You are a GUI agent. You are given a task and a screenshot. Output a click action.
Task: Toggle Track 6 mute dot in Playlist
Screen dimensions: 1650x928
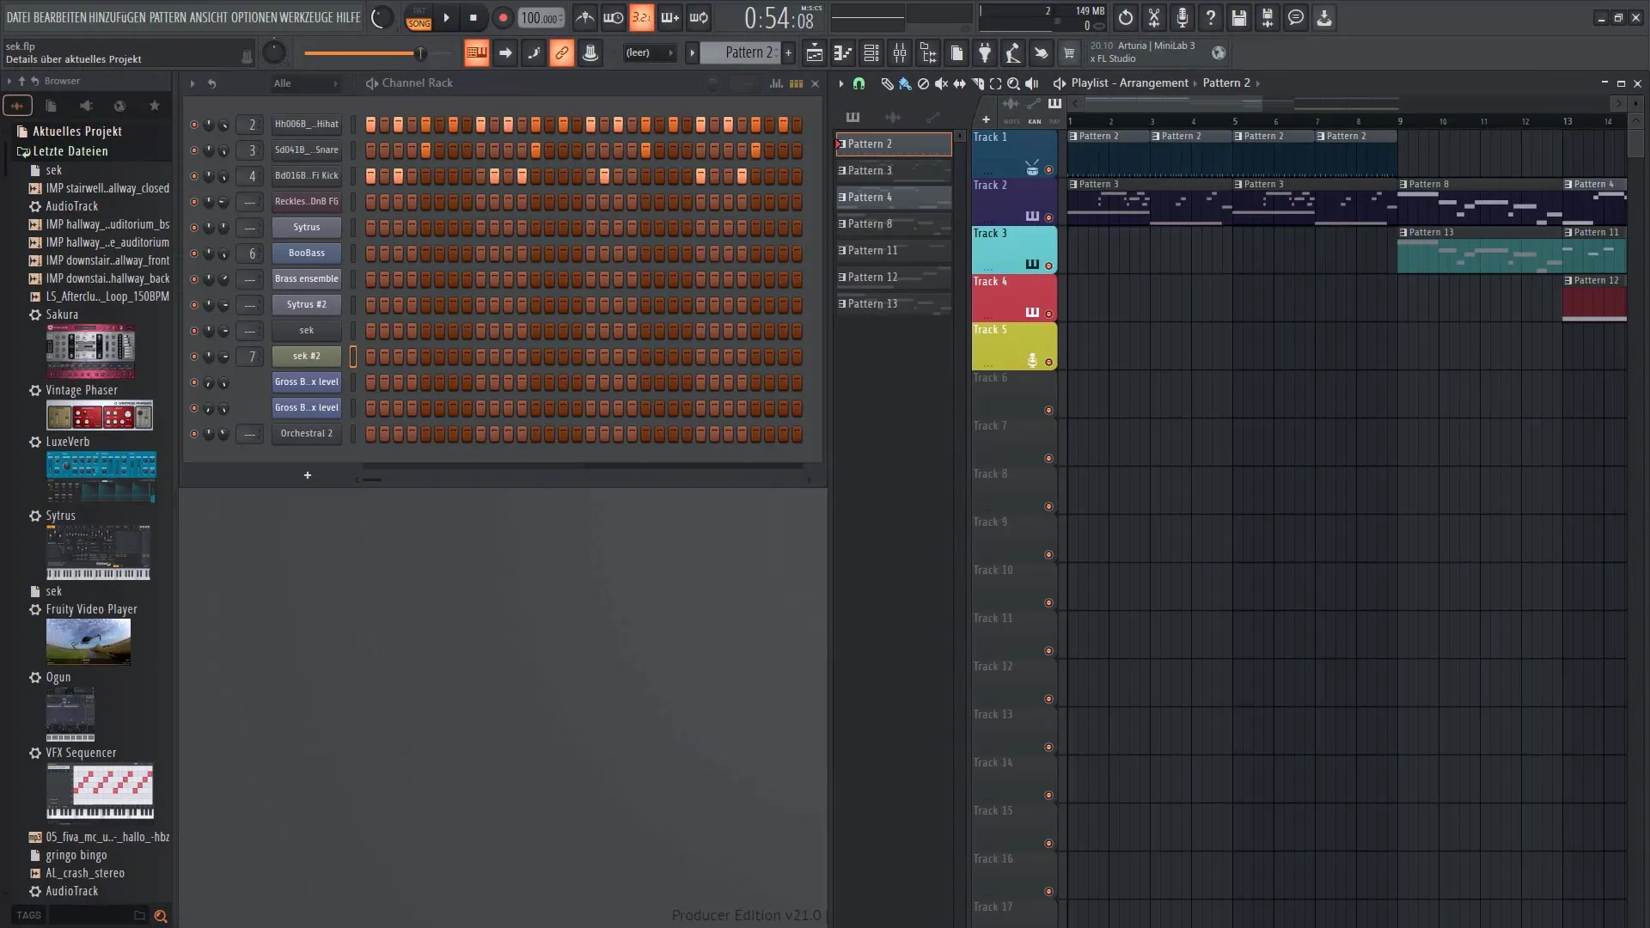coord(1048,411)
